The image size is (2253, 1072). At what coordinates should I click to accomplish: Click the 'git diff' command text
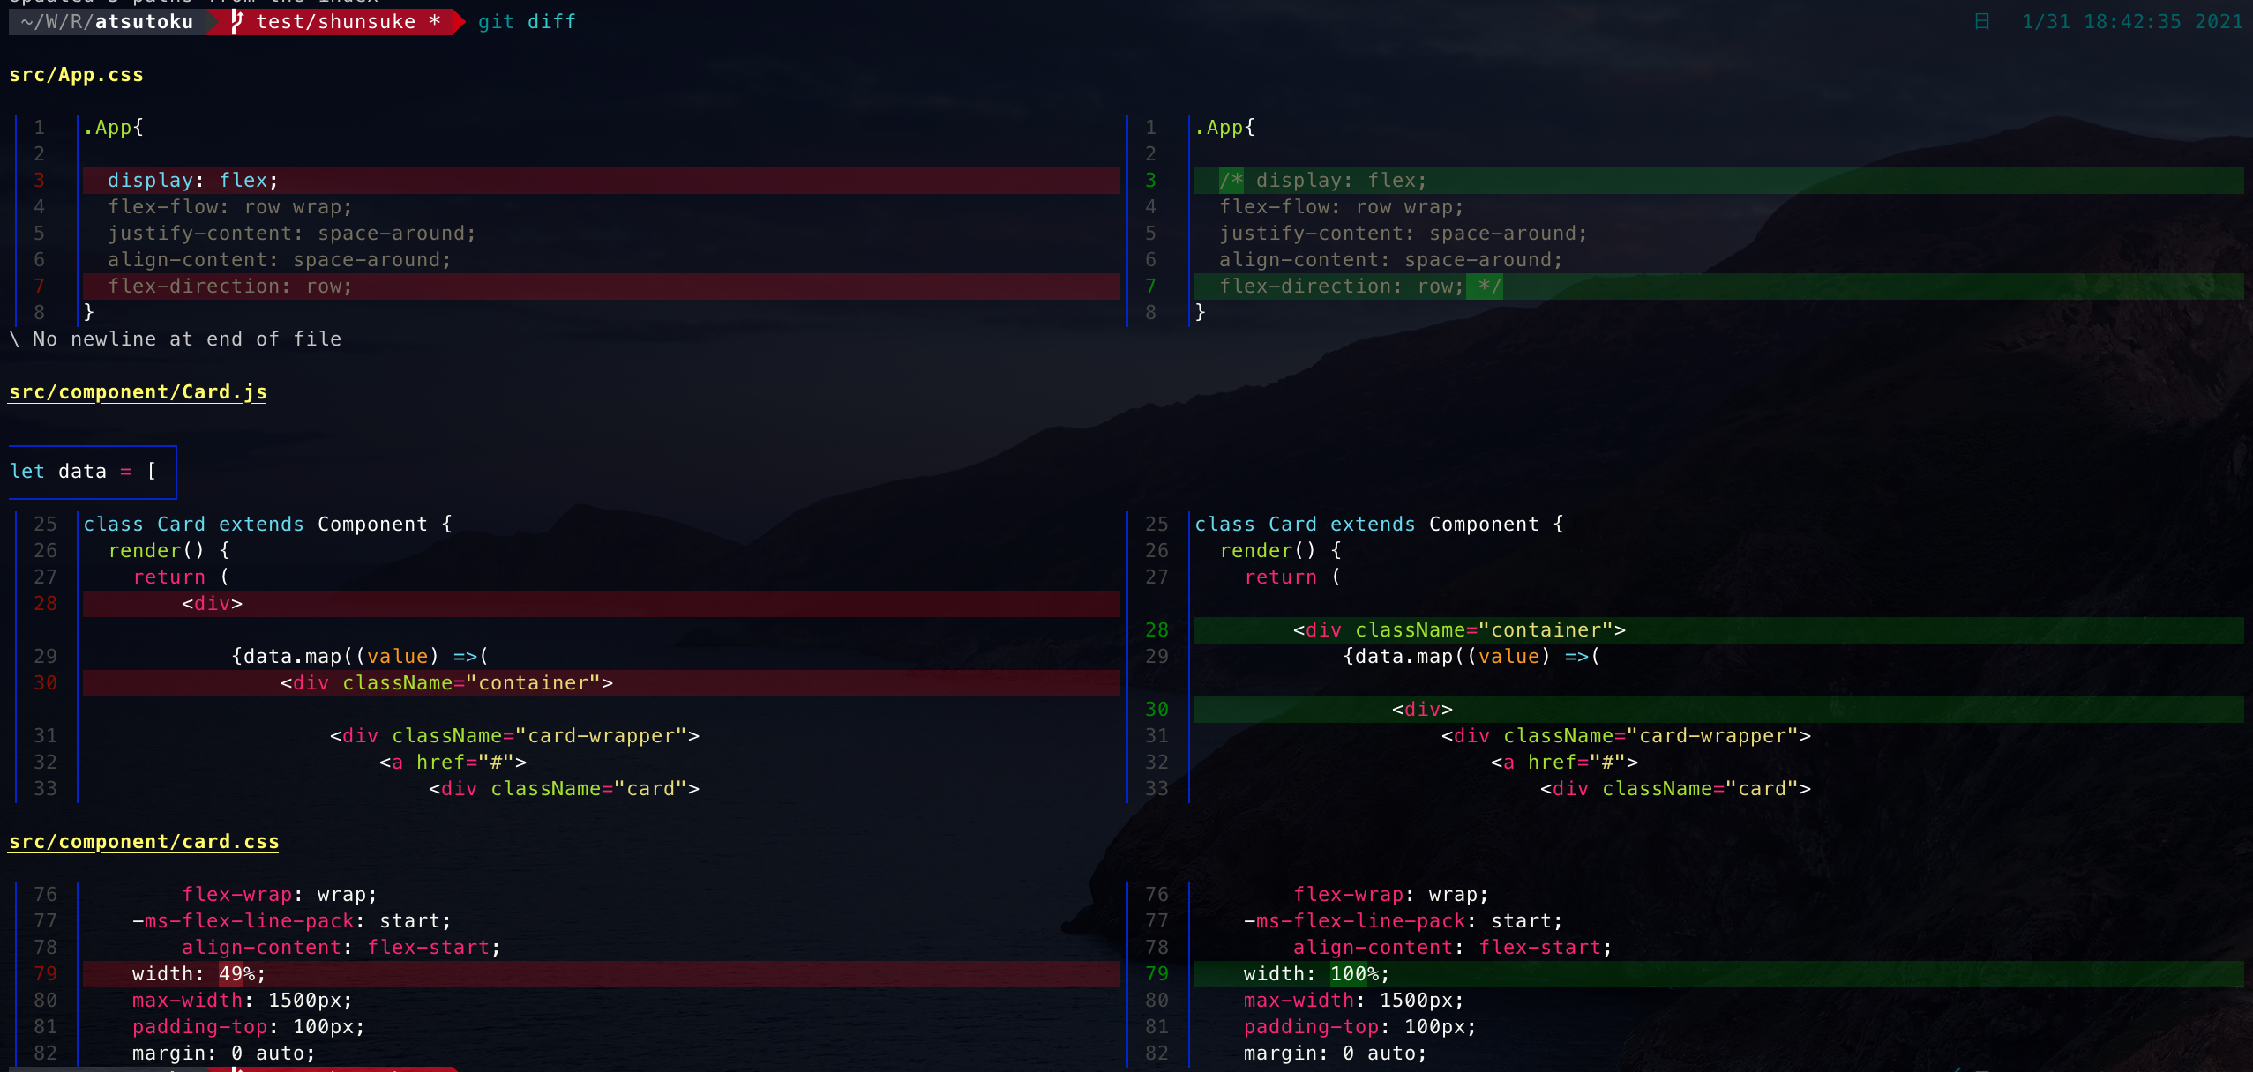[527, 22]
